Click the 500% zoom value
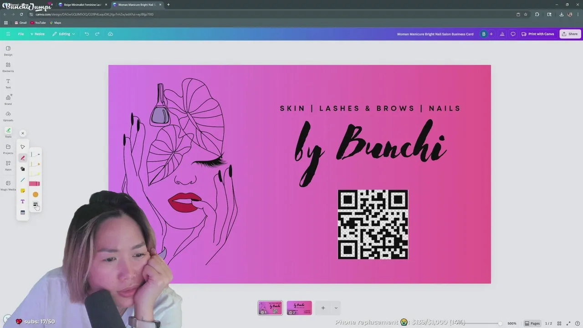 coord(512,323)
